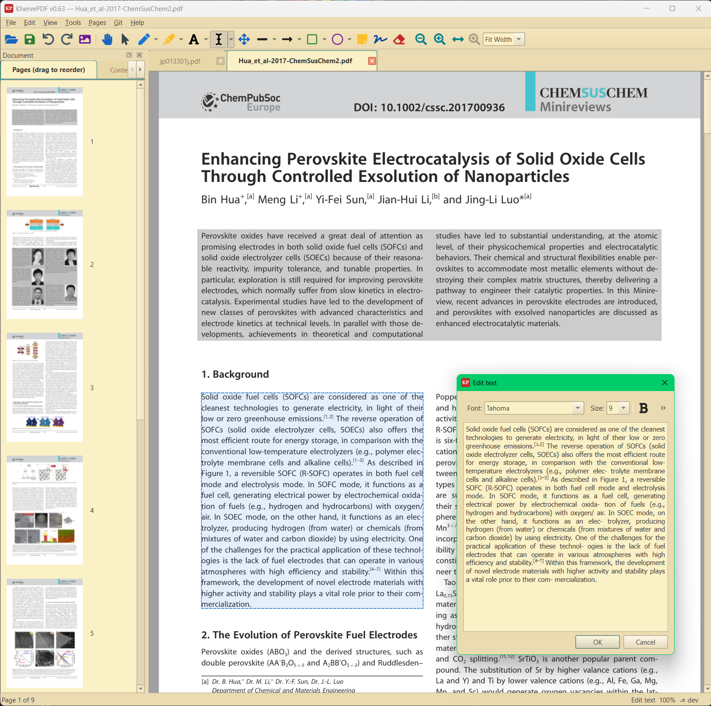Click the Zoom out magnifier
Image resolution: width=711 pixels, height=706 pixels.
pos(421,39)
